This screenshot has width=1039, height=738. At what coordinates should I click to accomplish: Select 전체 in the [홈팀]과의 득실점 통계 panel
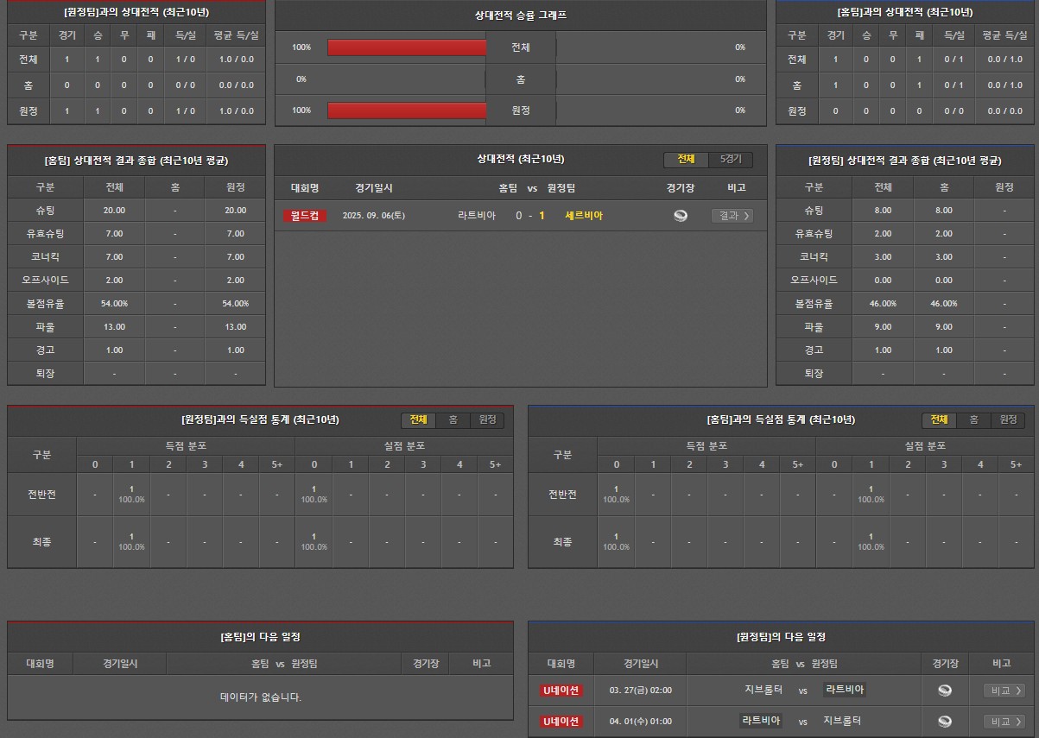[939, 420]
